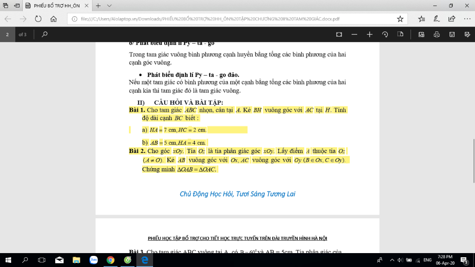Viewport: 475px width, 267px height.
Task: Open File Explorer from taskbar
Action: pos(77,260)
